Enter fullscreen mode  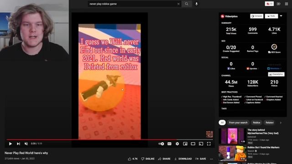click(209, 144)
